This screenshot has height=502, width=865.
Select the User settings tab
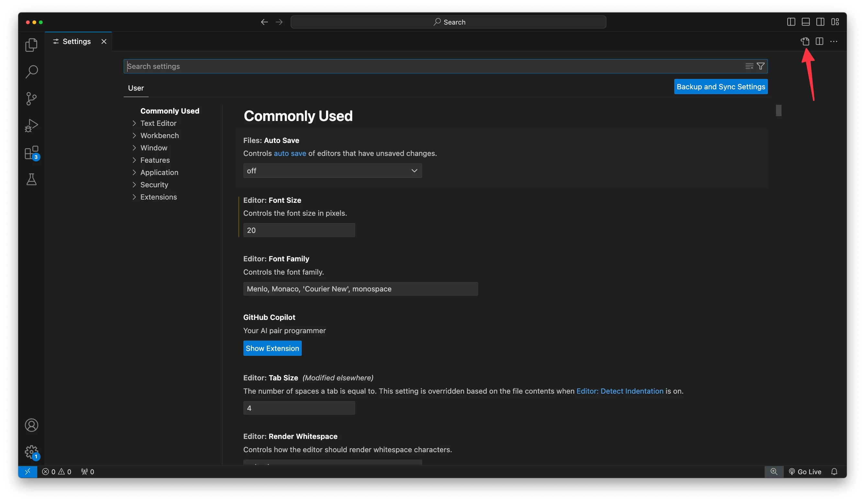coord(136,88)
